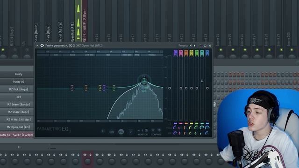Screen dimensions: 299x168
Task: Click the blue band level slider handle
Action: (207, 88)
